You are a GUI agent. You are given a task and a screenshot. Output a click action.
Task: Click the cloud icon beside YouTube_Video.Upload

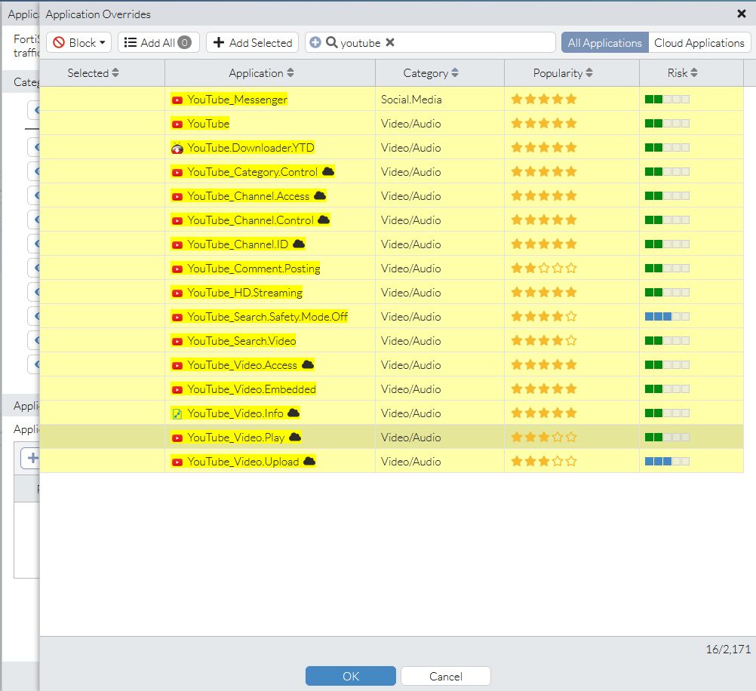click(309, 461)
